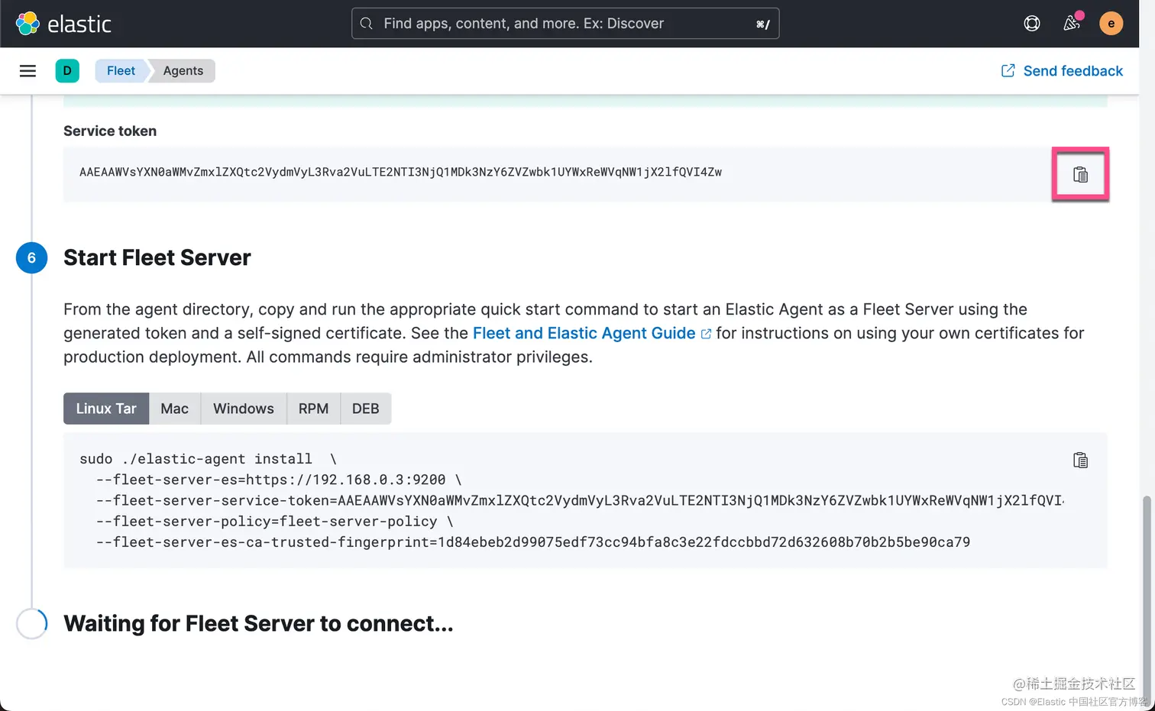Toggle the hamburger navigation menu
Viewport: 1155px width, 711px height.
(27, 71)
